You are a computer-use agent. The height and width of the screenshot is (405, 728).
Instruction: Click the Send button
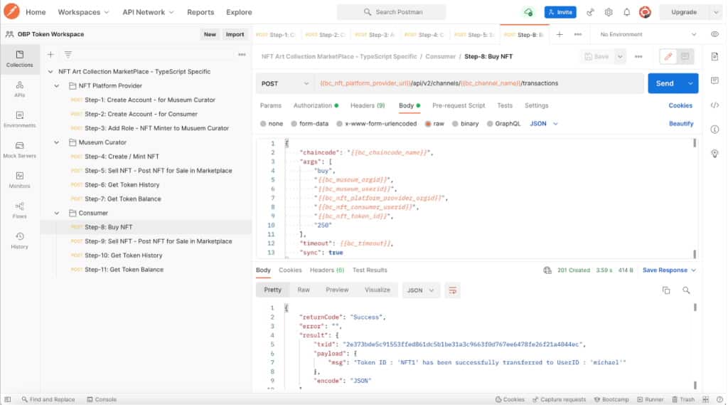[x=665, y=83]
